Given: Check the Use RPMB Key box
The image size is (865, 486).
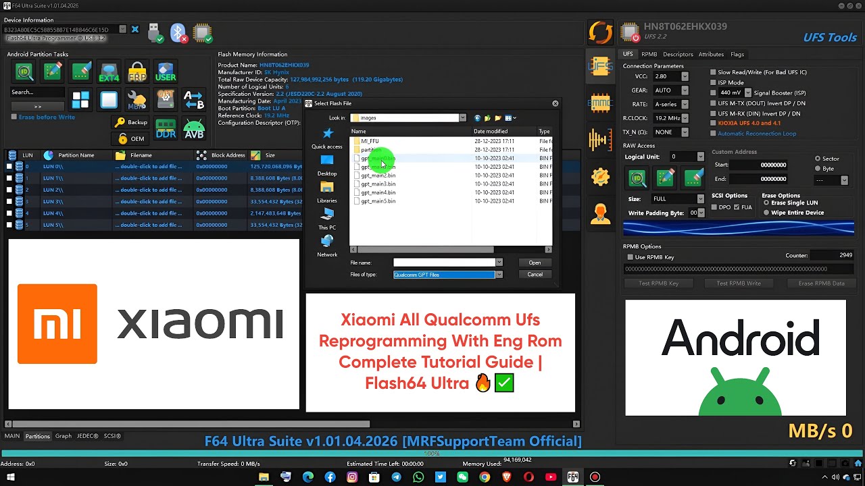Looking at the screenshot, I should (x=631, y=257).
